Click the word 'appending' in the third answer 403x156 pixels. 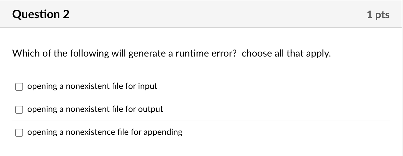(163, 133)
